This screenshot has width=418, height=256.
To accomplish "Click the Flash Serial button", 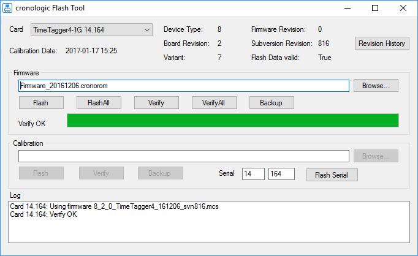I will (332, 175).
